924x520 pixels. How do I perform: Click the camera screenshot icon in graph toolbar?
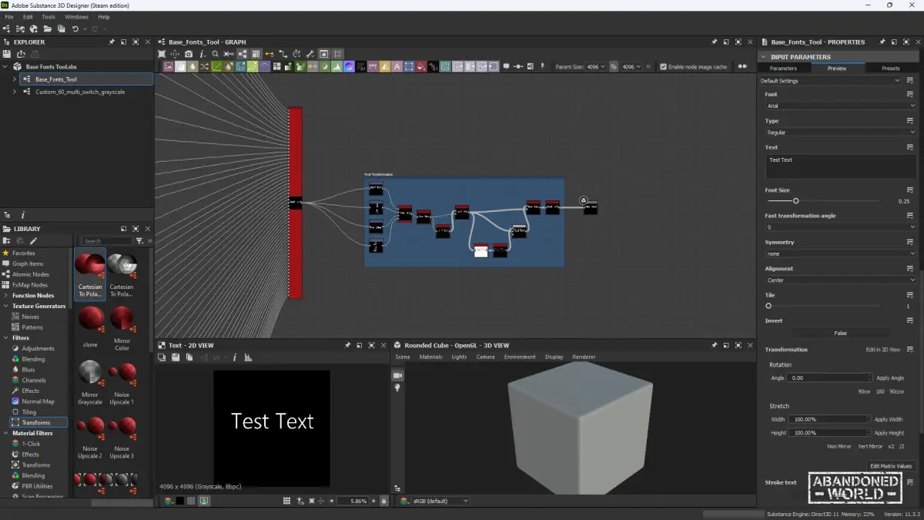[x=188, y=54]
